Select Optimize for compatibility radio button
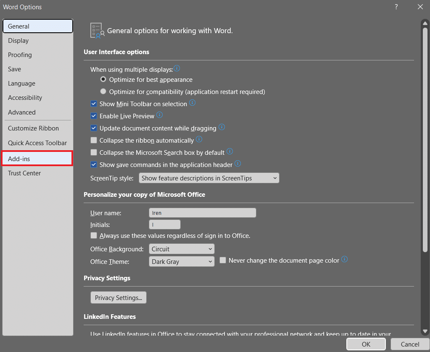The height and width of the screenshot is (352, 430). click(103, 91)
